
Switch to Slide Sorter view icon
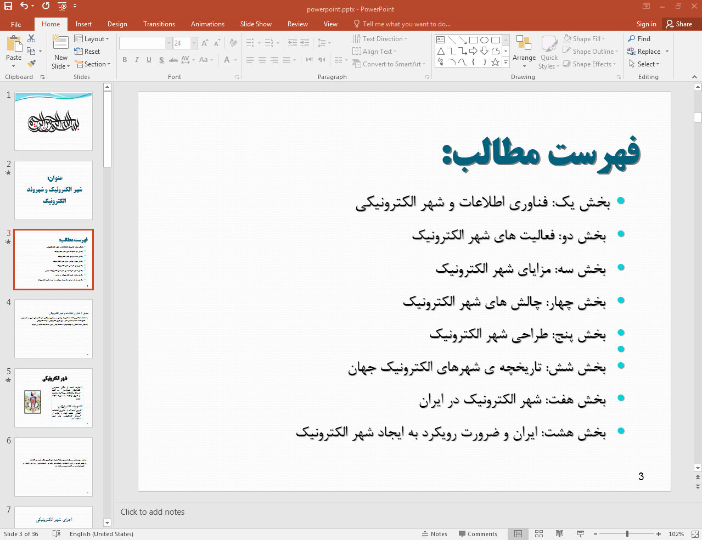click(539, 534)
